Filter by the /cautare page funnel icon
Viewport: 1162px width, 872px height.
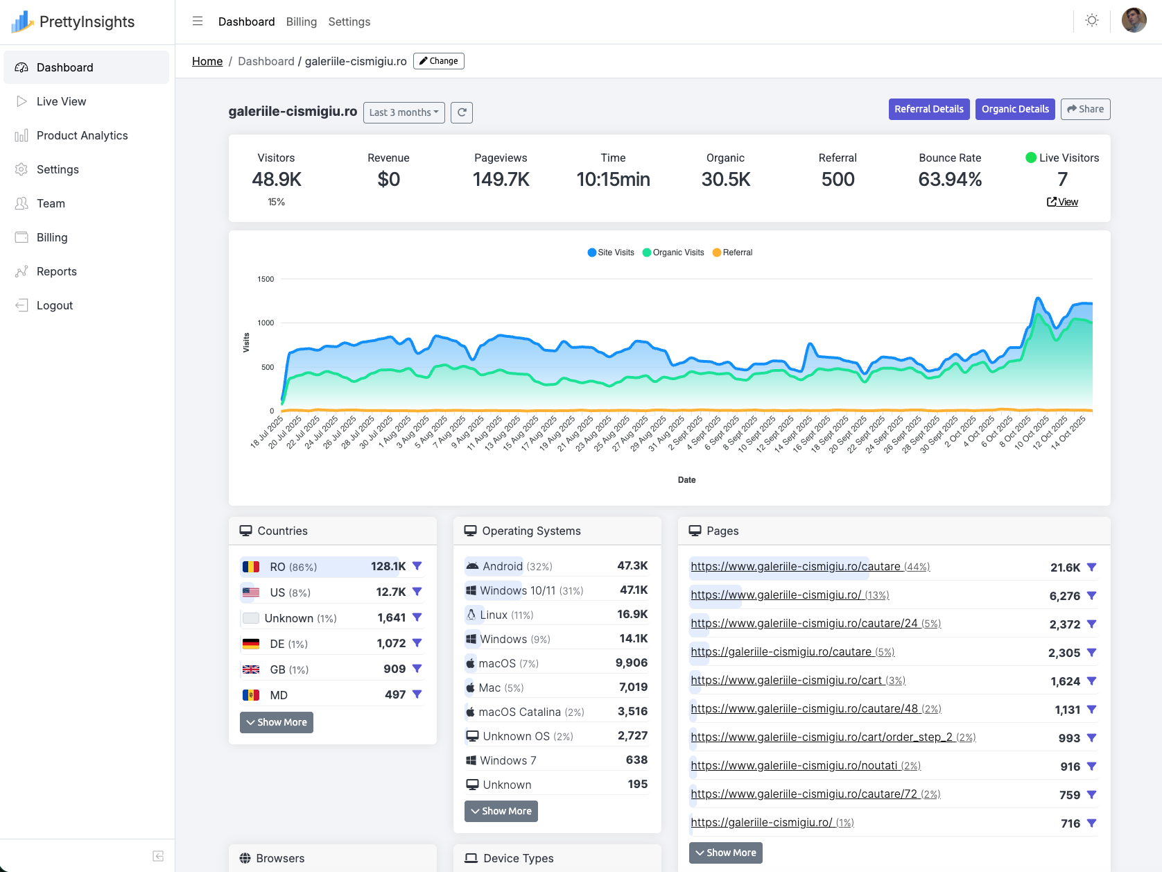point(1091,567)
